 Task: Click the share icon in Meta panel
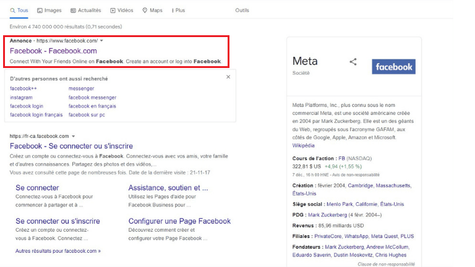[x=353, y=62]
